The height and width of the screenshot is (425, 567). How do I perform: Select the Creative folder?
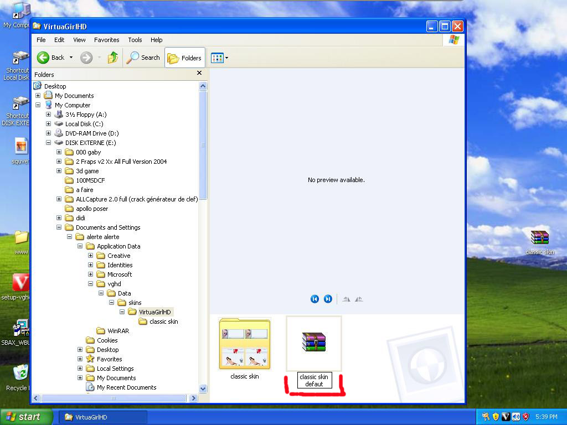tap(118, 256)
